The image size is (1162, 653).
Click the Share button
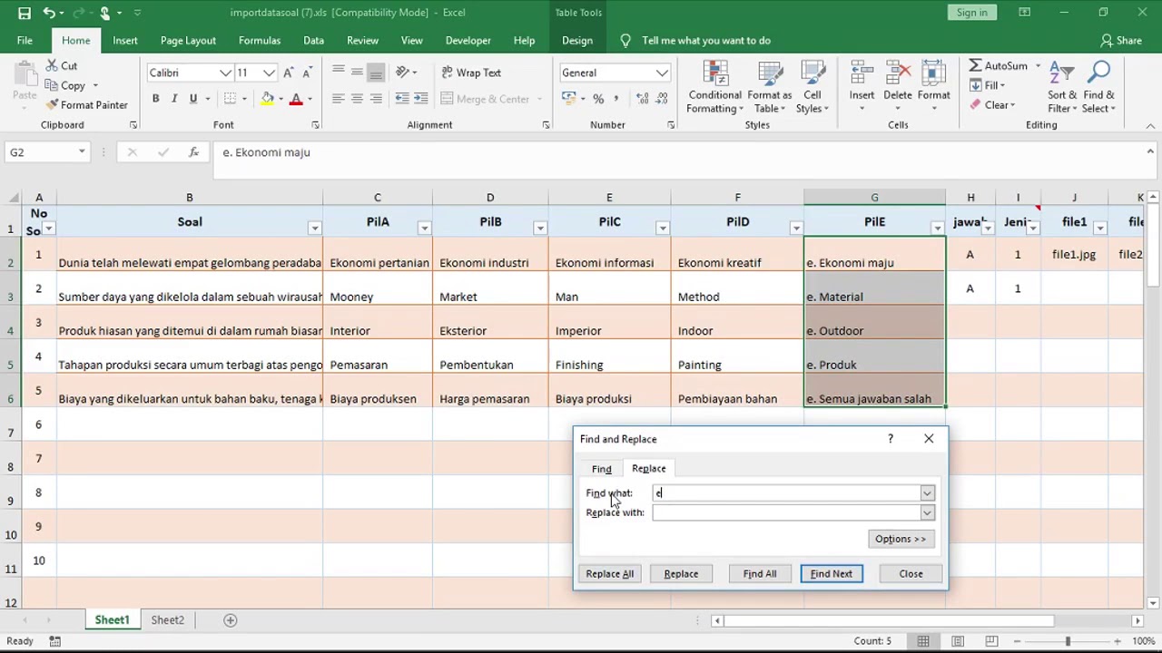(x=1121, y=40)
